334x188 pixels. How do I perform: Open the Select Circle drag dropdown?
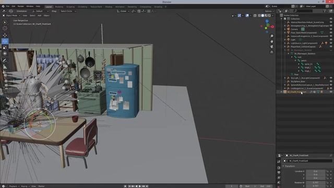click(x=68, y=11)
